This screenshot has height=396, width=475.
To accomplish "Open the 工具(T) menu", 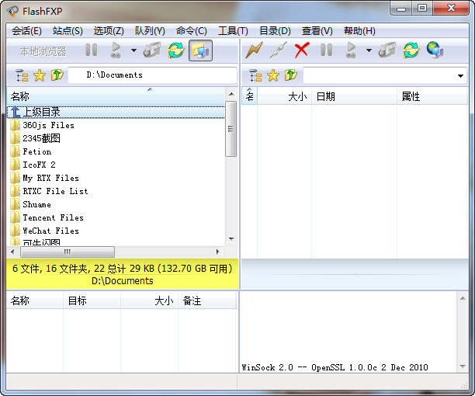I will (233, 30).
